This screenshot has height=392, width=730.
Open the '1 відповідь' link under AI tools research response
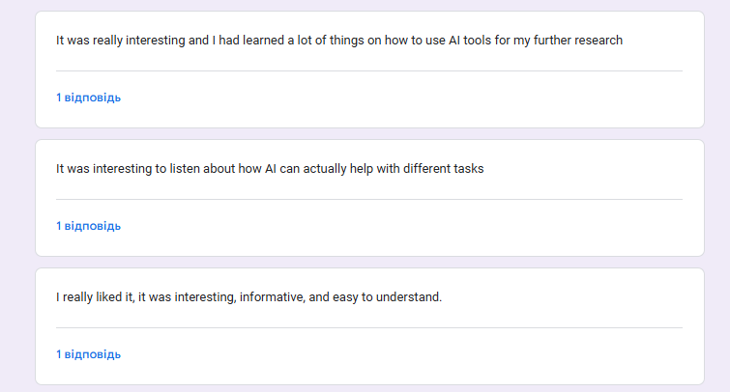pyautogui.click(x=88, y=98)
